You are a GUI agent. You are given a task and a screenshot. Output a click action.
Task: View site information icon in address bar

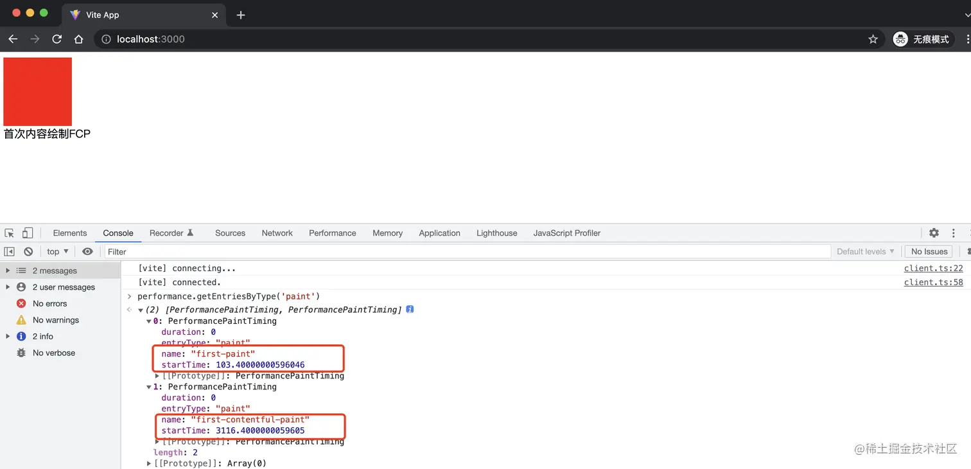point(107,39)
